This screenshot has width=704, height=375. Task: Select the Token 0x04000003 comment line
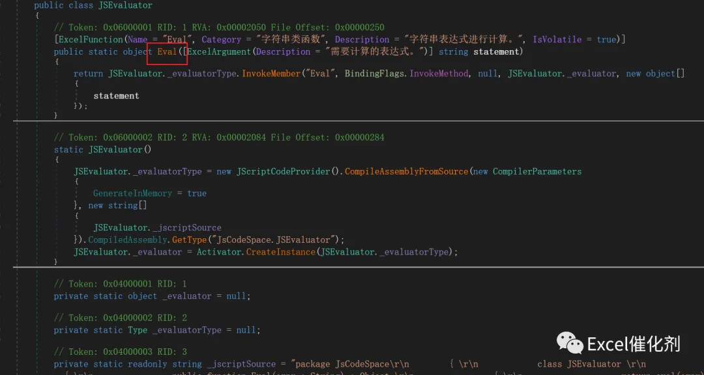click(x=121, y=352)
